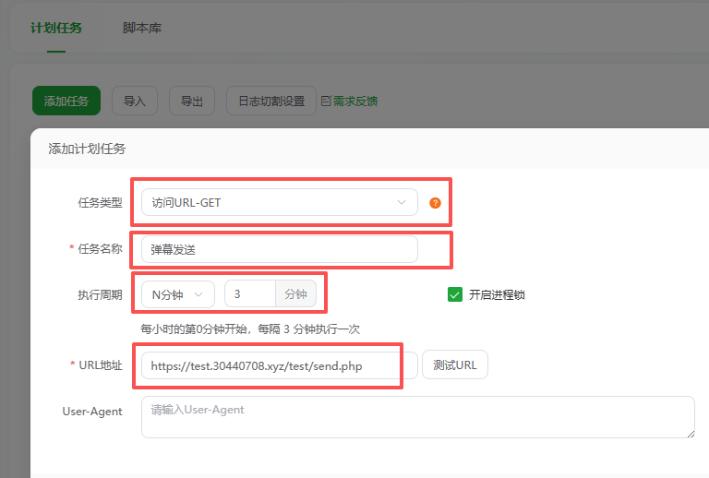Switch to the 计划任务 tab
The height and width of the screenshot is (478, 709).
(56, 28)
